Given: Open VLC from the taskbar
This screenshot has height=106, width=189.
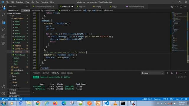Looking at the screenshot, I should (115, 103).
